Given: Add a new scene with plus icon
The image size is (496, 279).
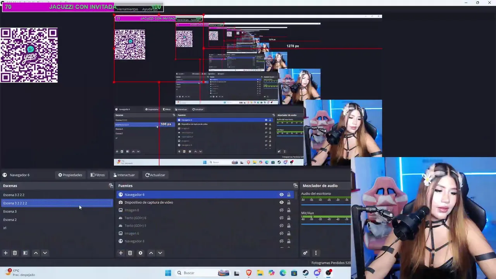Looking at the screenshot, I should 5,253.
